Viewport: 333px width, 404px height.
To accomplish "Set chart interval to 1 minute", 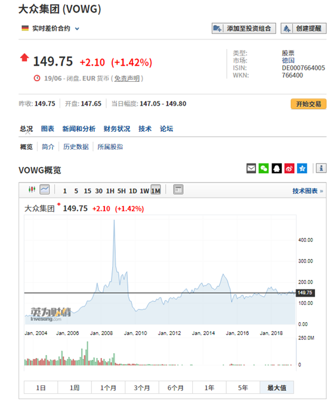I will 64,191.
